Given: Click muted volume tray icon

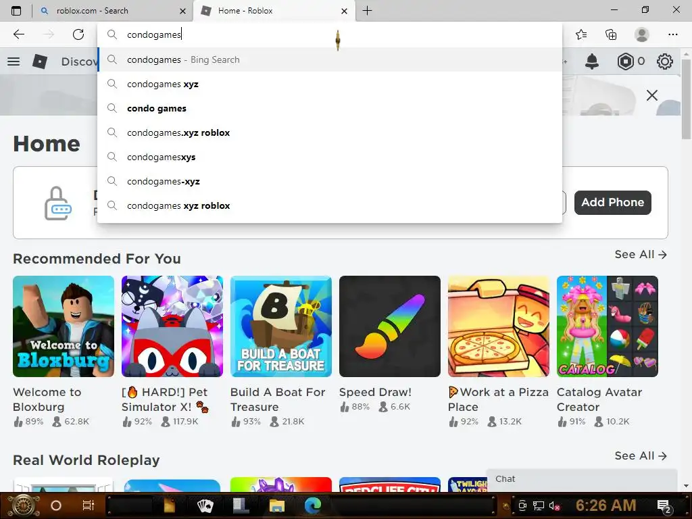Looking at the screenshot, I should click(554, 506).
